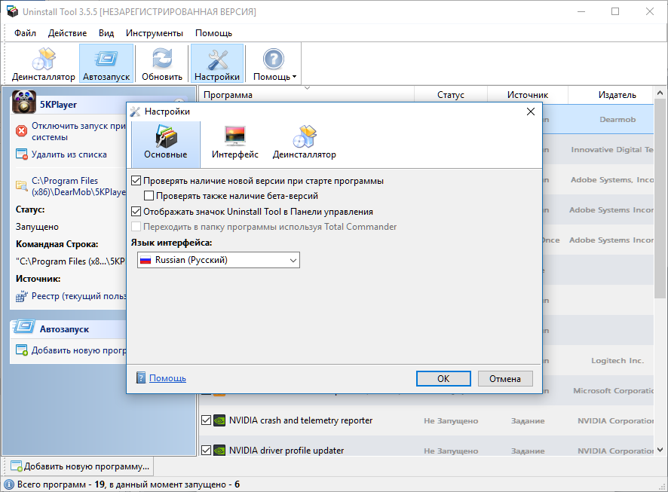Open the Инструменты menu

click(x=154, y=33)
